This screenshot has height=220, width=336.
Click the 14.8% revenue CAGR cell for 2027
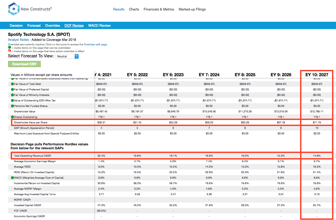tap(317, 156)
